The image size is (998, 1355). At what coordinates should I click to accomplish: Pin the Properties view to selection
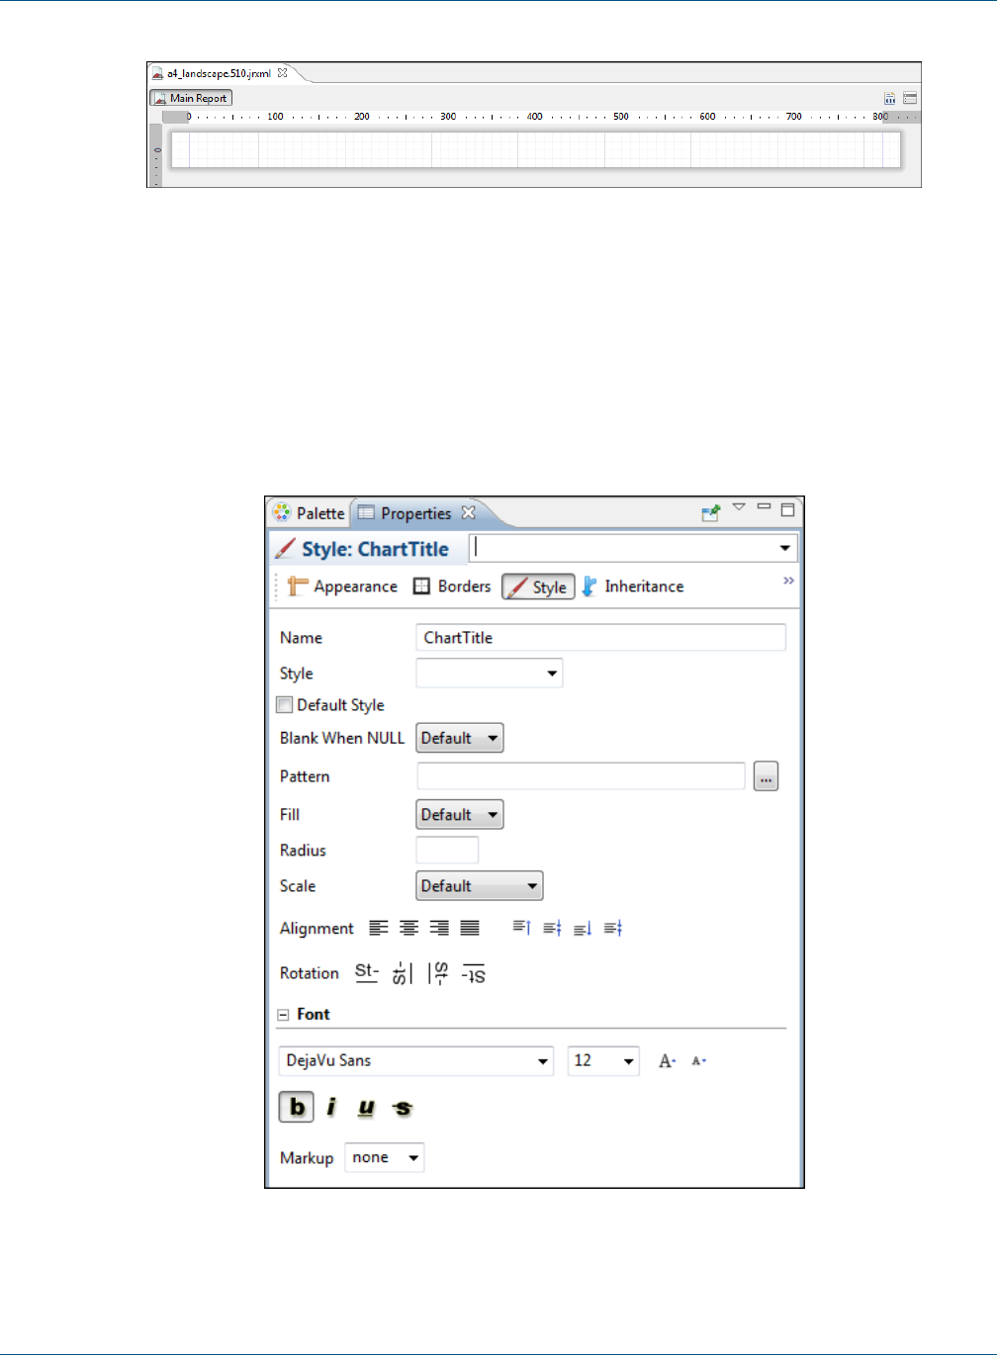coord(711,512)
